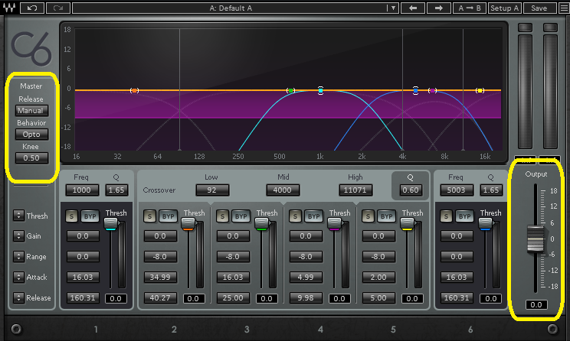Click the yellow band 5 node on the graph
Screen dimensions: 570x341
tap(480, 91)
